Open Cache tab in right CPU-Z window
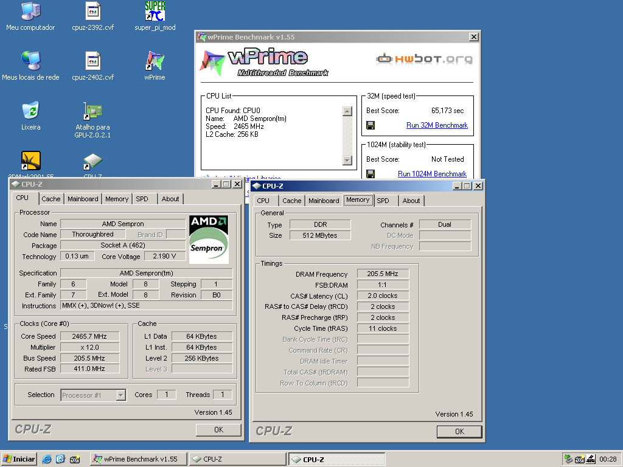The image size is (623, 467). click(x=291, y=201)
